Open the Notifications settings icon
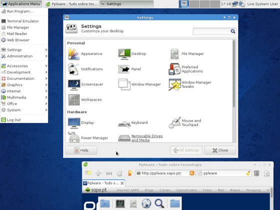This screenshot has height=210, width=280. [73, 69]
